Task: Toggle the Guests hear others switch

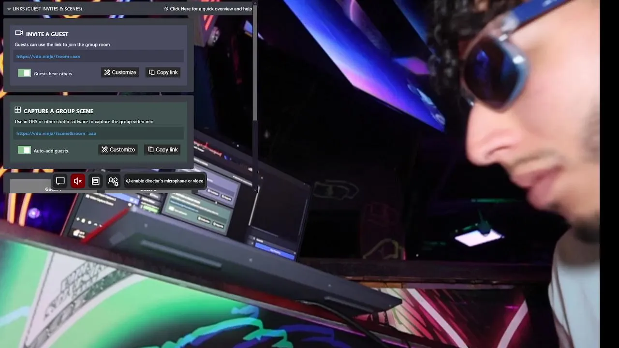Action: pyautogui.click(x=24, y=73)
